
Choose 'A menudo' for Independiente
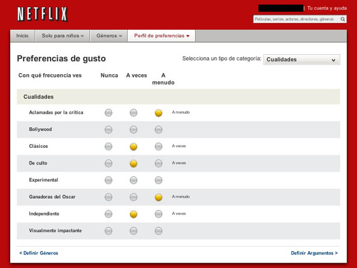click(x=158, y=214)
